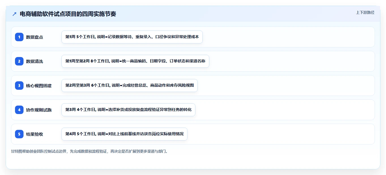Click the arrow icon beside the title
Viewport: 386px width, 175px height.
point(14,14)
